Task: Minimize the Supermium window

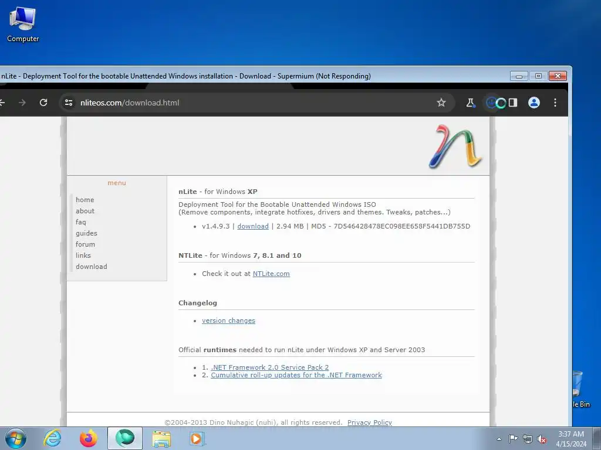Action: [x=519, y=76]
